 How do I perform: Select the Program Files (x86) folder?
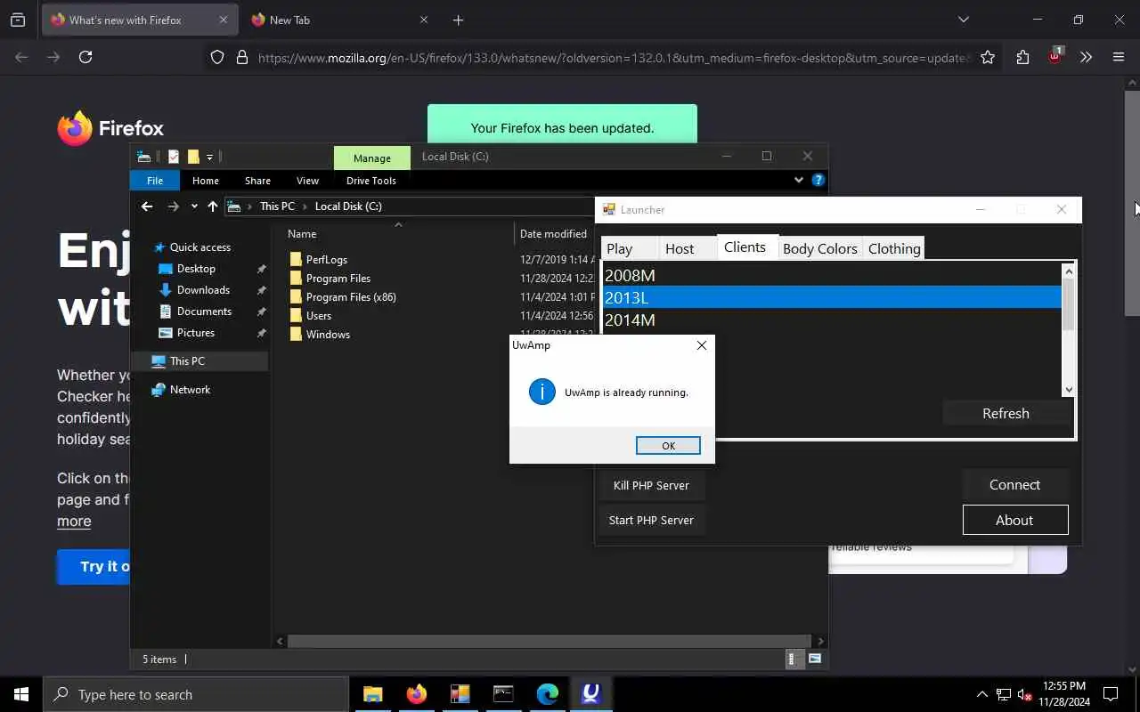tap(351, 297)
